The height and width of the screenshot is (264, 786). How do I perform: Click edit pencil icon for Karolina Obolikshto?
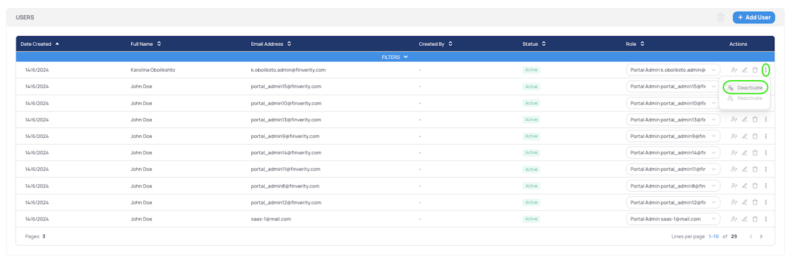pos(744,70)
